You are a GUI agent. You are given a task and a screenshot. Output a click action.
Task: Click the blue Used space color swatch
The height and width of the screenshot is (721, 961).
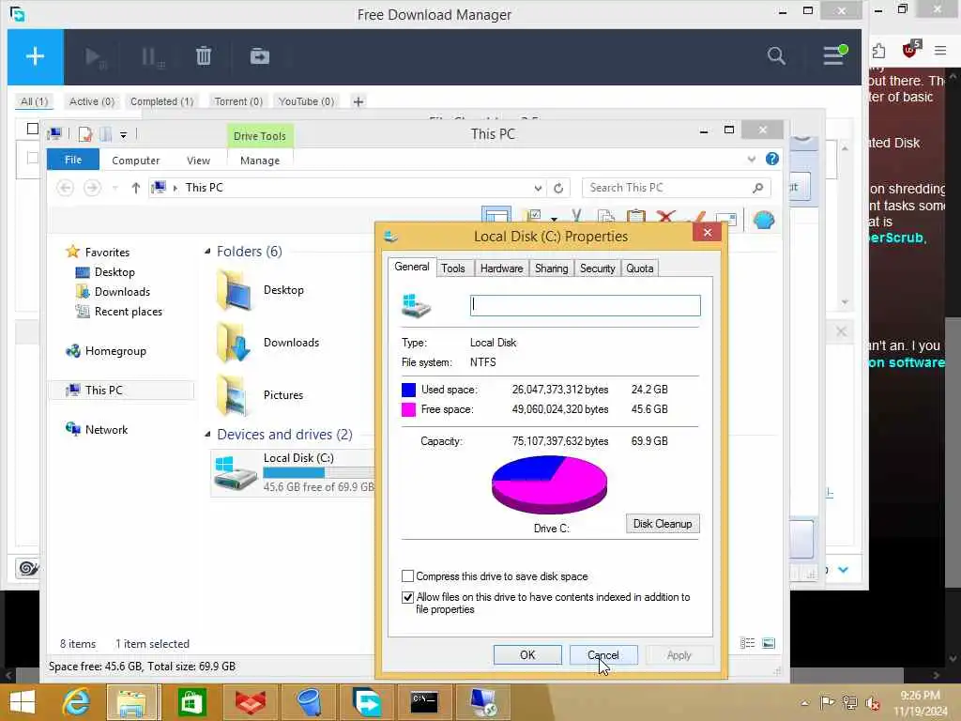click(x=408, y=390)
